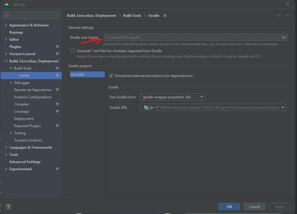297x214 pixels.
Task: Expand the Editor section
Action: coord(6,39)
